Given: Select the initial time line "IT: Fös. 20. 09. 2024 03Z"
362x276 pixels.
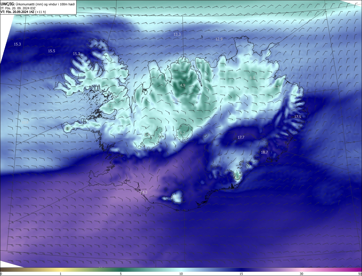Looking at the screenshot, I should [18, 8].
